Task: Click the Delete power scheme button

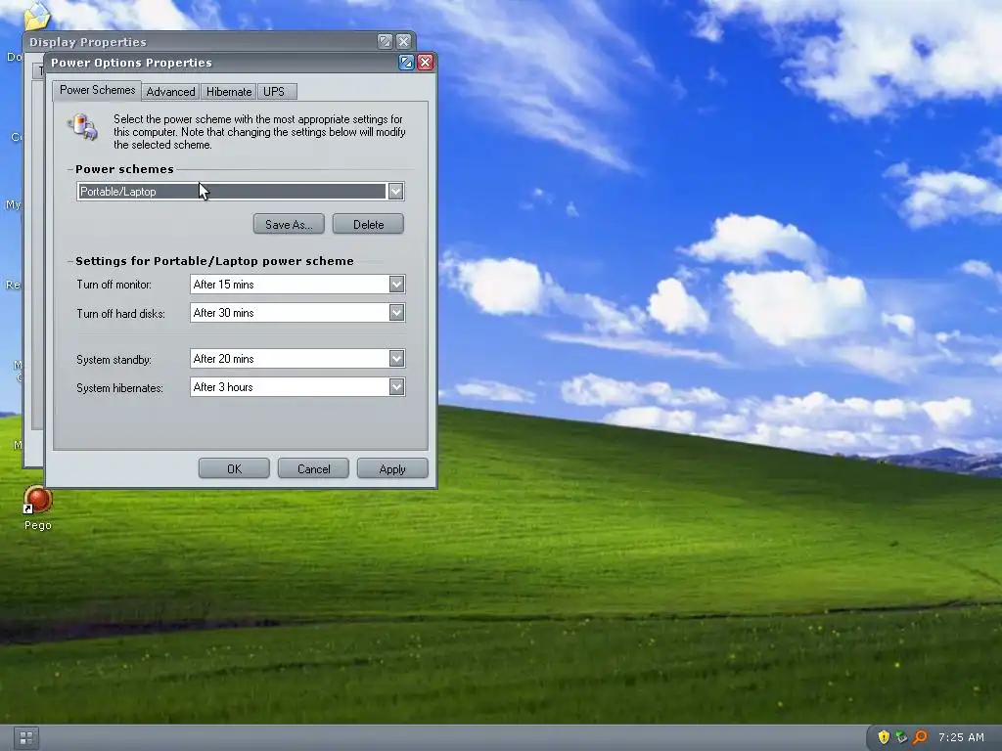Action: coord(368,224)
